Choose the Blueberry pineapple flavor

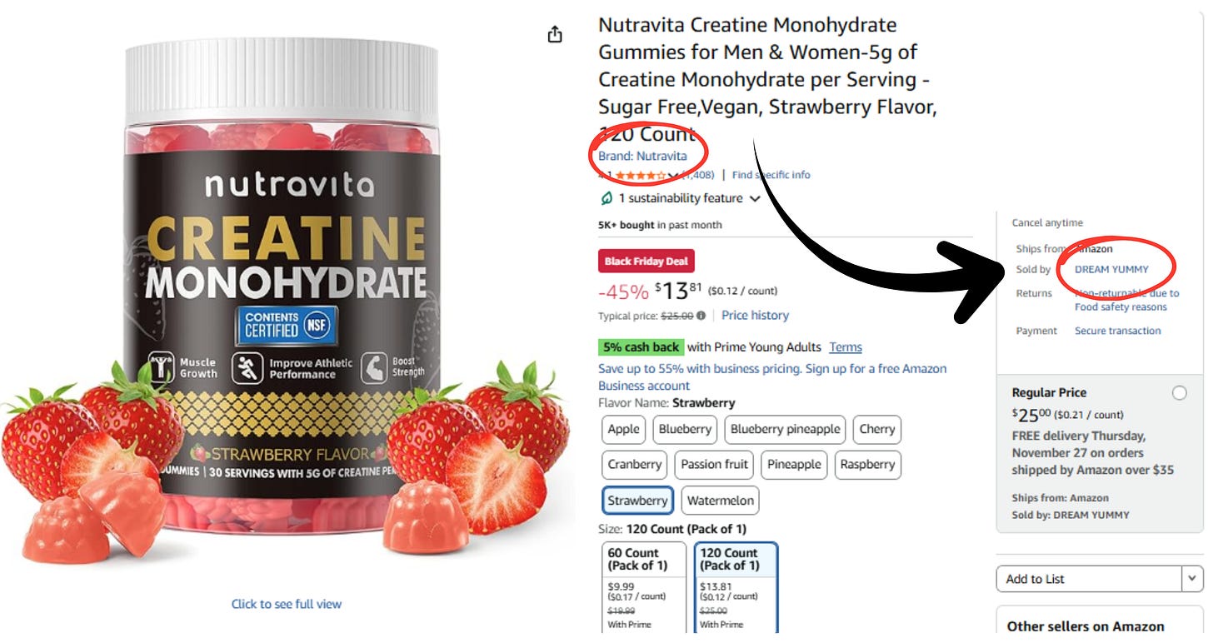coord(785,429)
